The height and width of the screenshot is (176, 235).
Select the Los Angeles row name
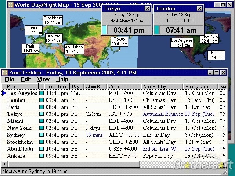(x=22, y=93)
